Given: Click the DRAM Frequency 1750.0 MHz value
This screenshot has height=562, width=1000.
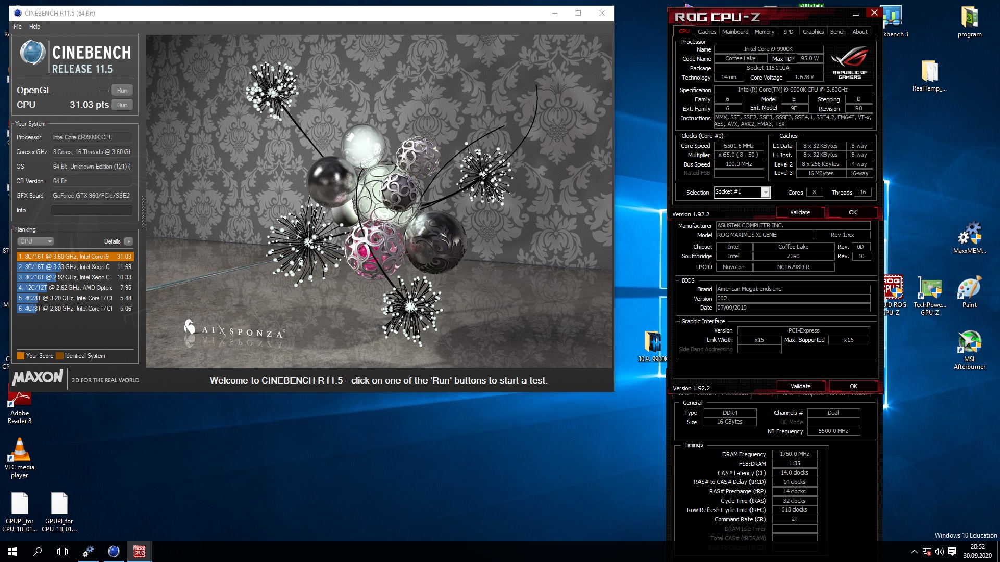Looking at the screenshot, I should point(794,454).
